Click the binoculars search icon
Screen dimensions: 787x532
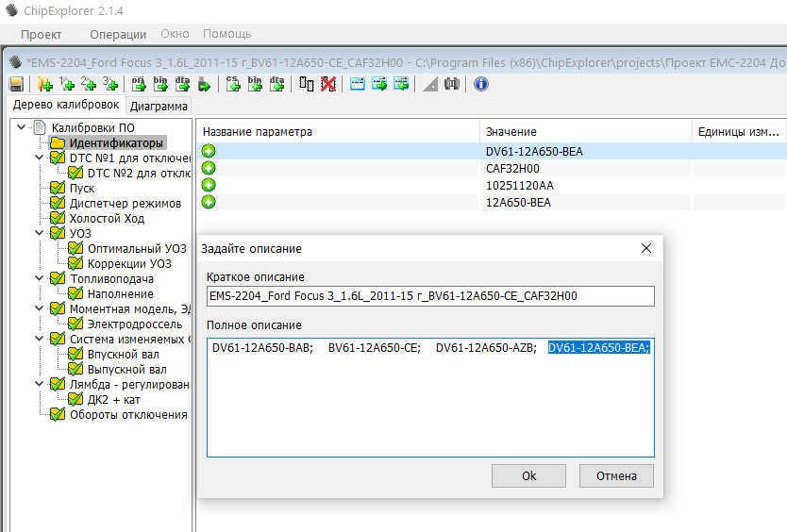point(452,84)
